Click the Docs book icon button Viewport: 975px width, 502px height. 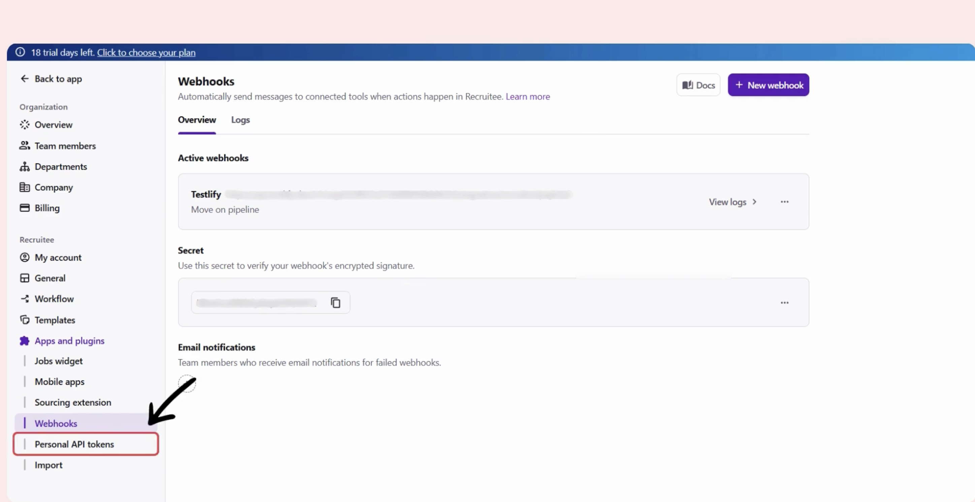tap(698, 85)
